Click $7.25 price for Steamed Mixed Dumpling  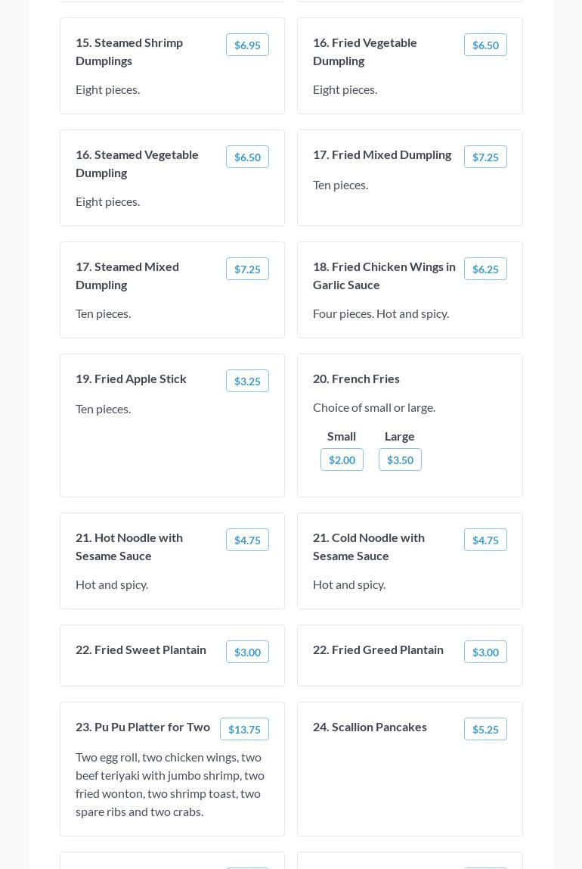247,269
